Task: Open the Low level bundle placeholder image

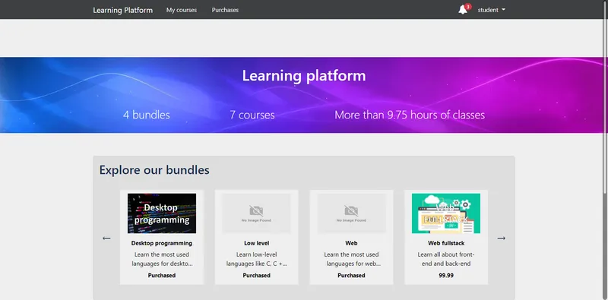Action: point(256,213)
